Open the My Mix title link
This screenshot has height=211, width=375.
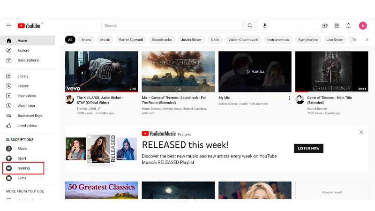[224, 98]
